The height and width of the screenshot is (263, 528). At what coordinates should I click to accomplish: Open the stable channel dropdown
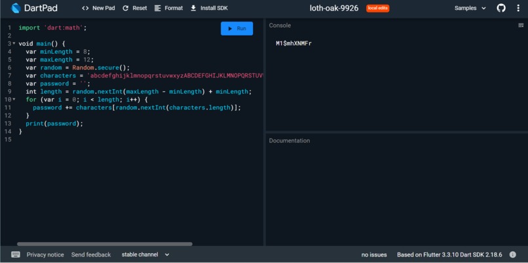tap(145, 254)
